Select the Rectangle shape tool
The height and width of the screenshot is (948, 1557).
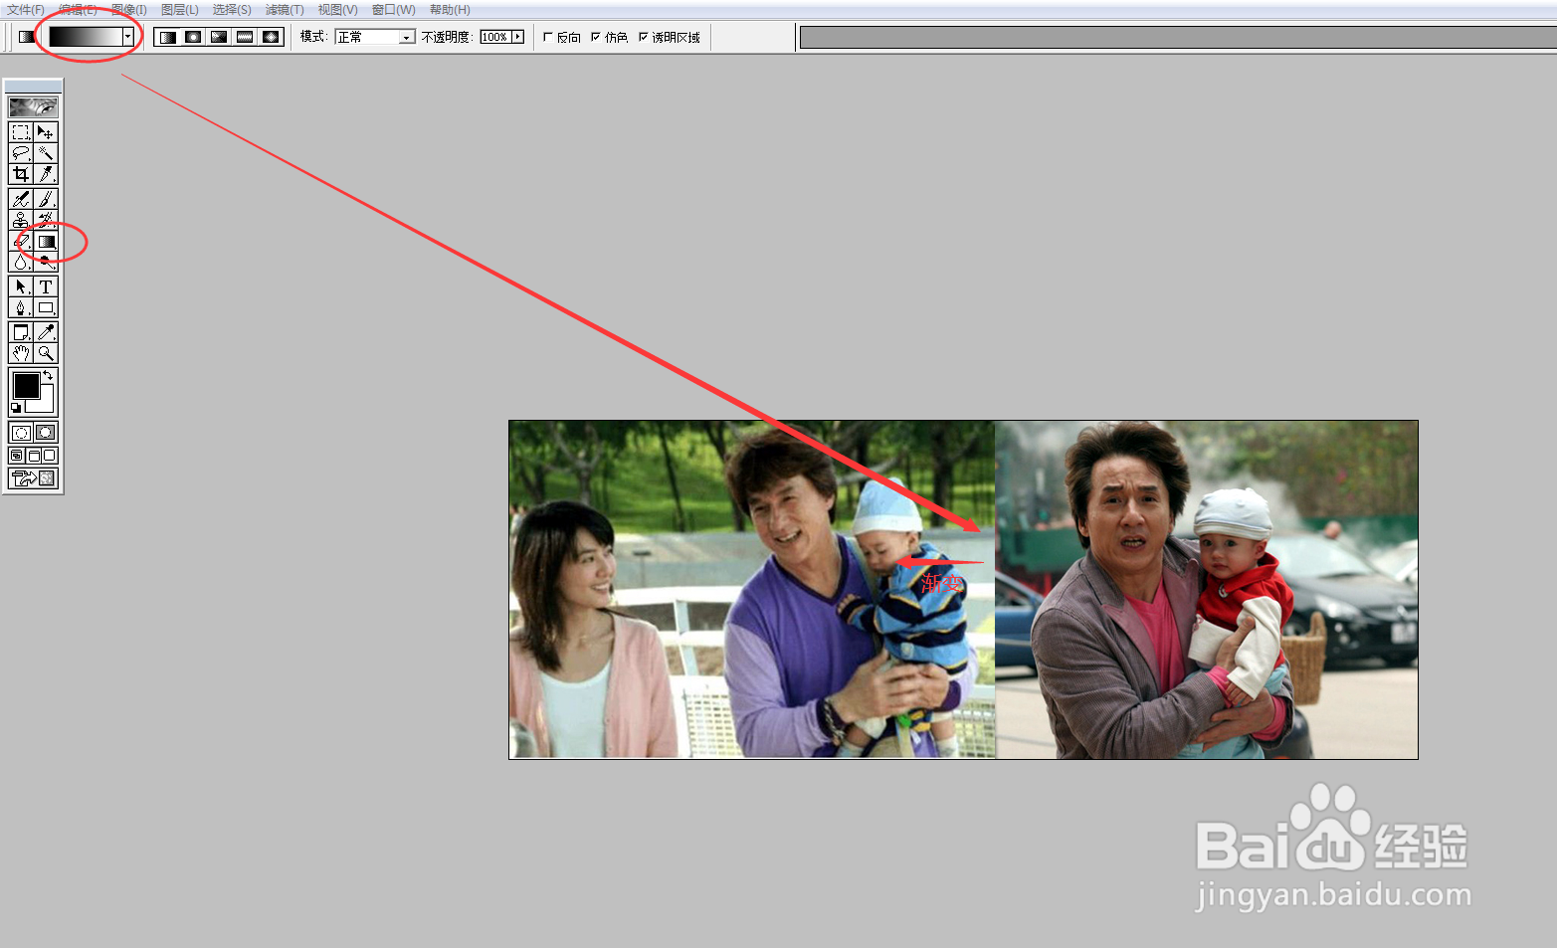click(46, 307)
